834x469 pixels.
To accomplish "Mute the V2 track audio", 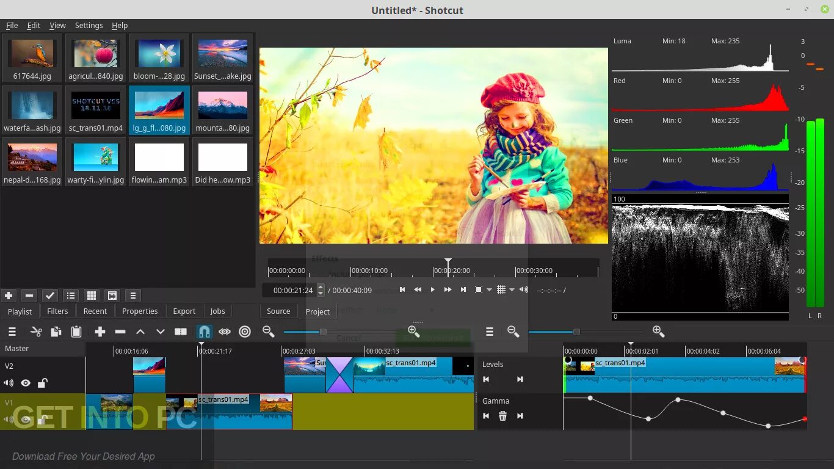I will click(9, 383).
